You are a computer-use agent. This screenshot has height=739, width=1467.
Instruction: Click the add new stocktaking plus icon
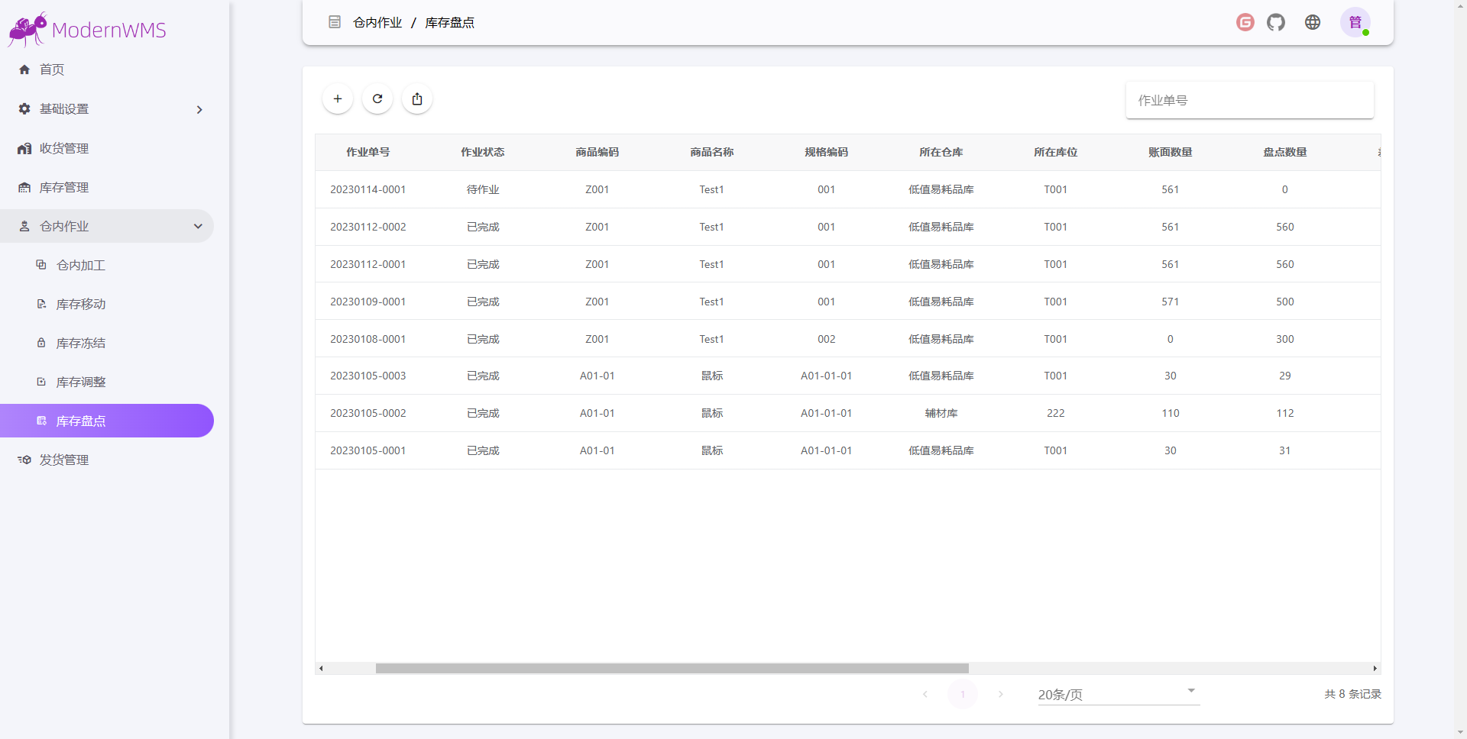[x=337, y=99]
